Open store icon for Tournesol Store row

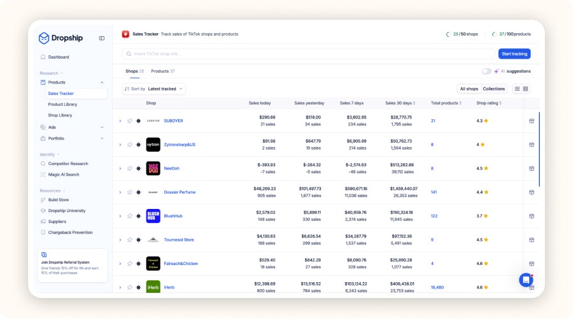click(532, 240)
